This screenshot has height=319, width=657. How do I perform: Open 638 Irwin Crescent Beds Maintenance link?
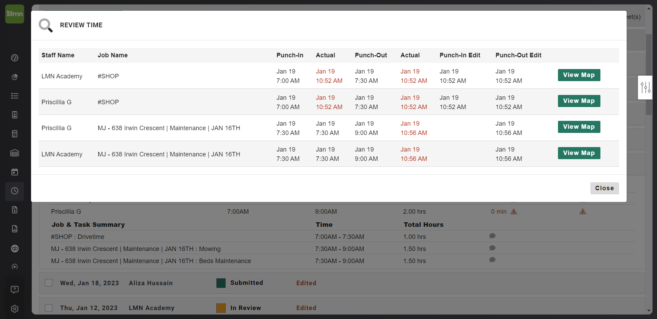click(x=151, y=261)
